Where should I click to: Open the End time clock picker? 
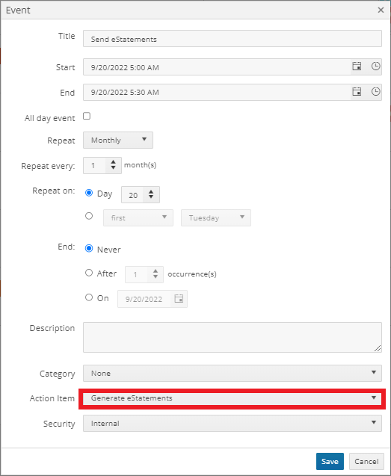point(375,91)
